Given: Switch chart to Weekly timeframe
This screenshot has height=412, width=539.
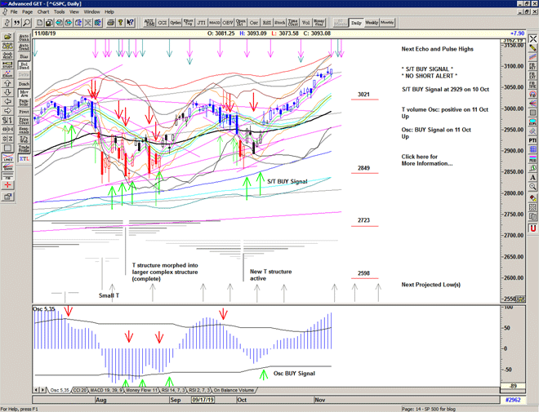Looking at the screenshot, I should click(372, 23).
